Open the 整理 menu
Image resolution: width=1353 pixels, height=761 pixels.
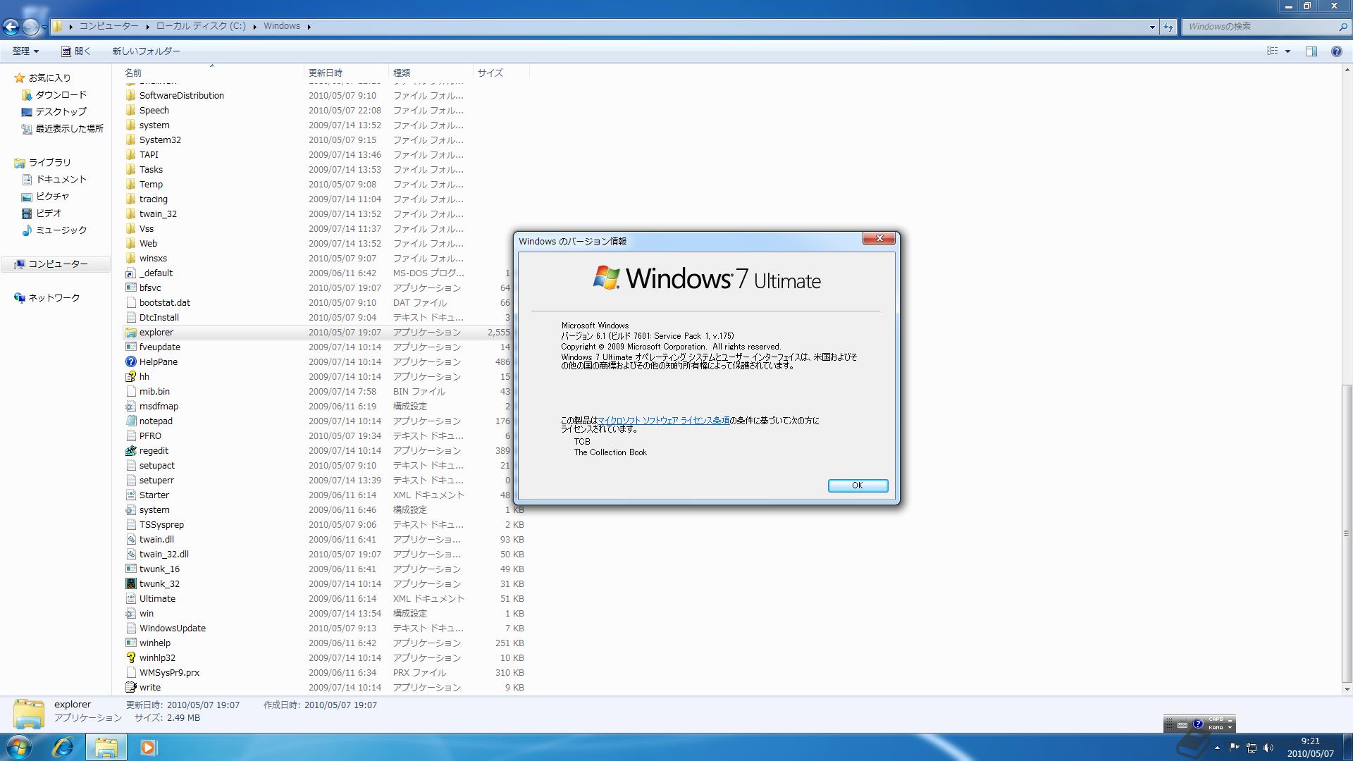pos(25,51)
